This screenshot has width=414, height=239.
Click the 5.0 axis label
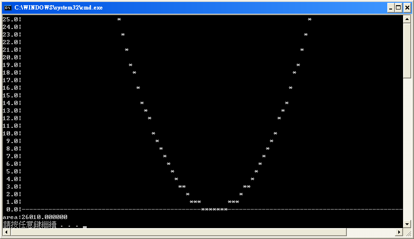(12, 172)
